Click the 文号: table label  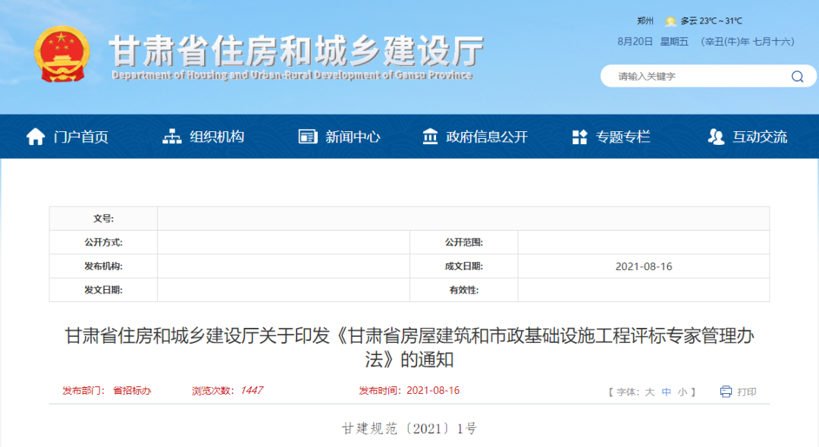tap(103, 219)
